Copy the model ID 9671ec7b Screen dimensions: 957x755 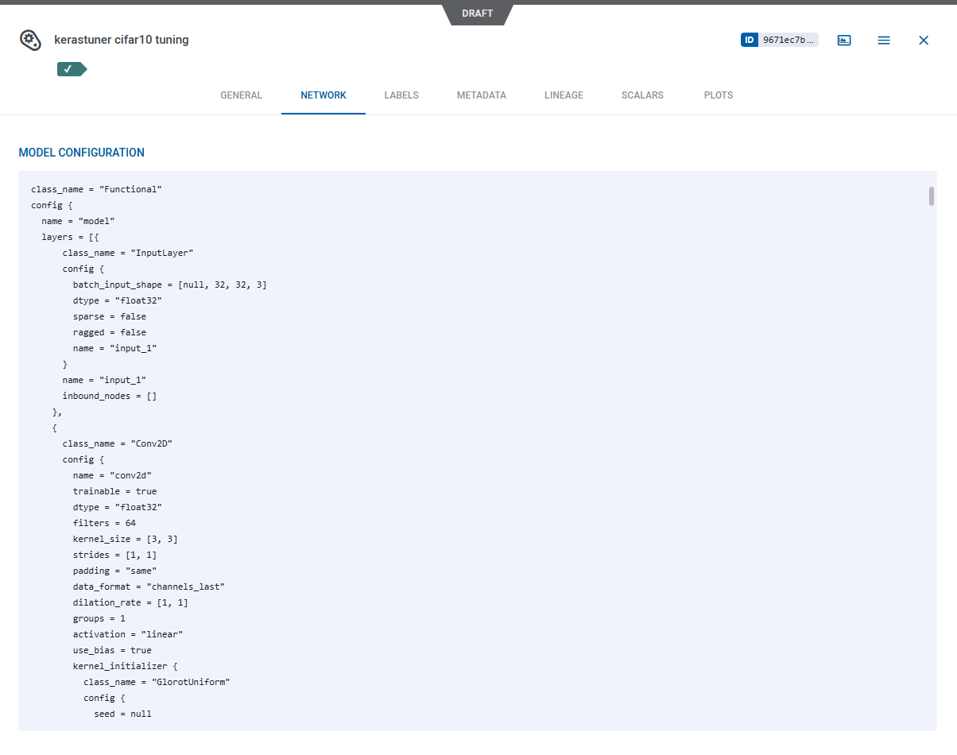[x=788, y=40]
